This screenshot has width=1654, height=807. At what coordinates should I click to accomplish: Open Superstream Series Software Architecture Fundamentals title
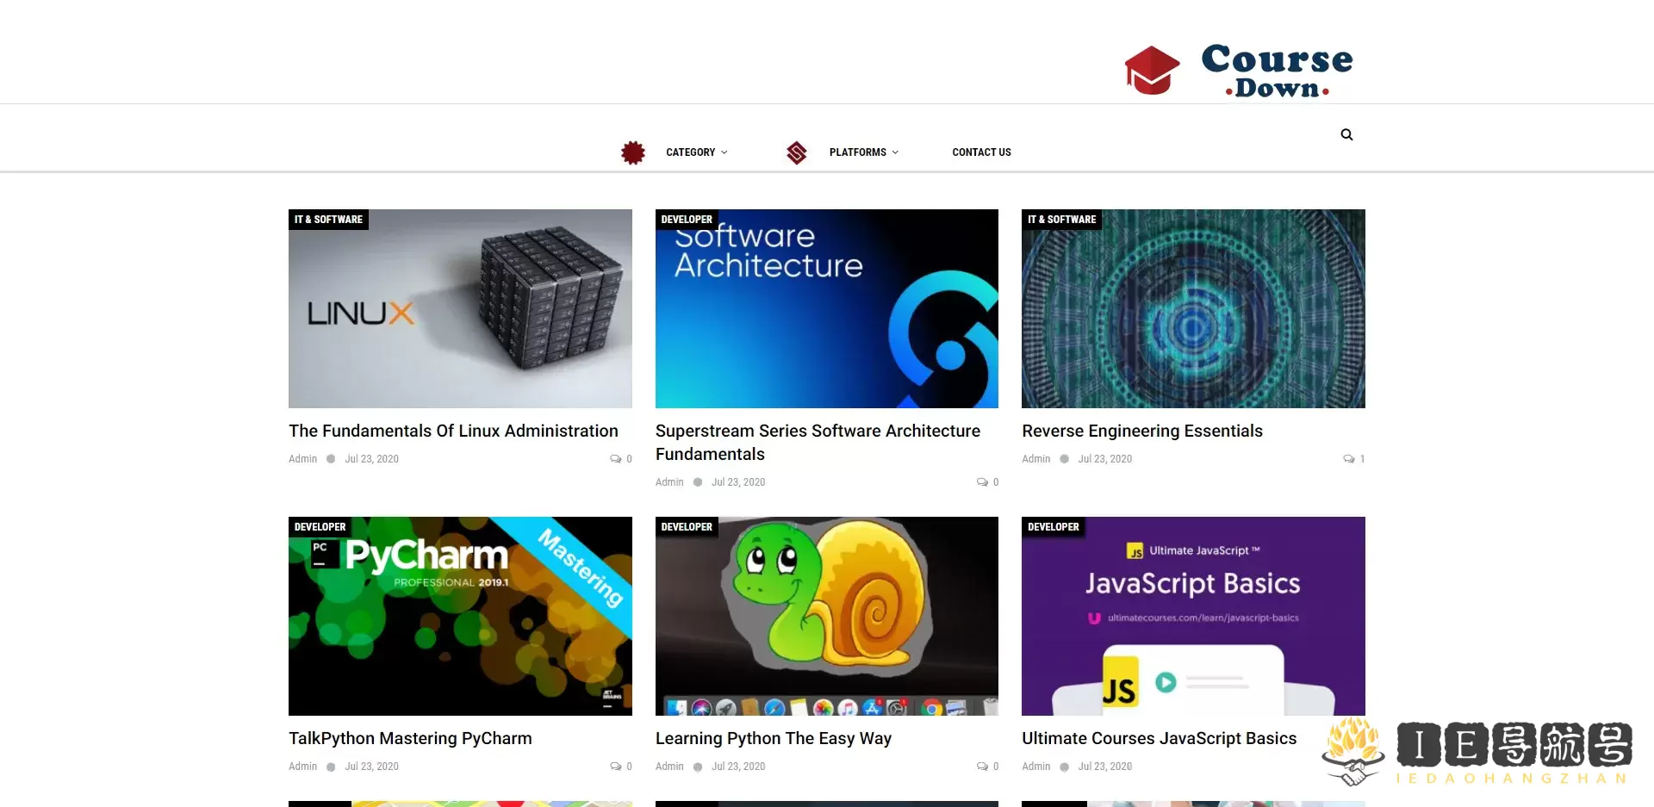pyautogui.click(x=817, y=442)
